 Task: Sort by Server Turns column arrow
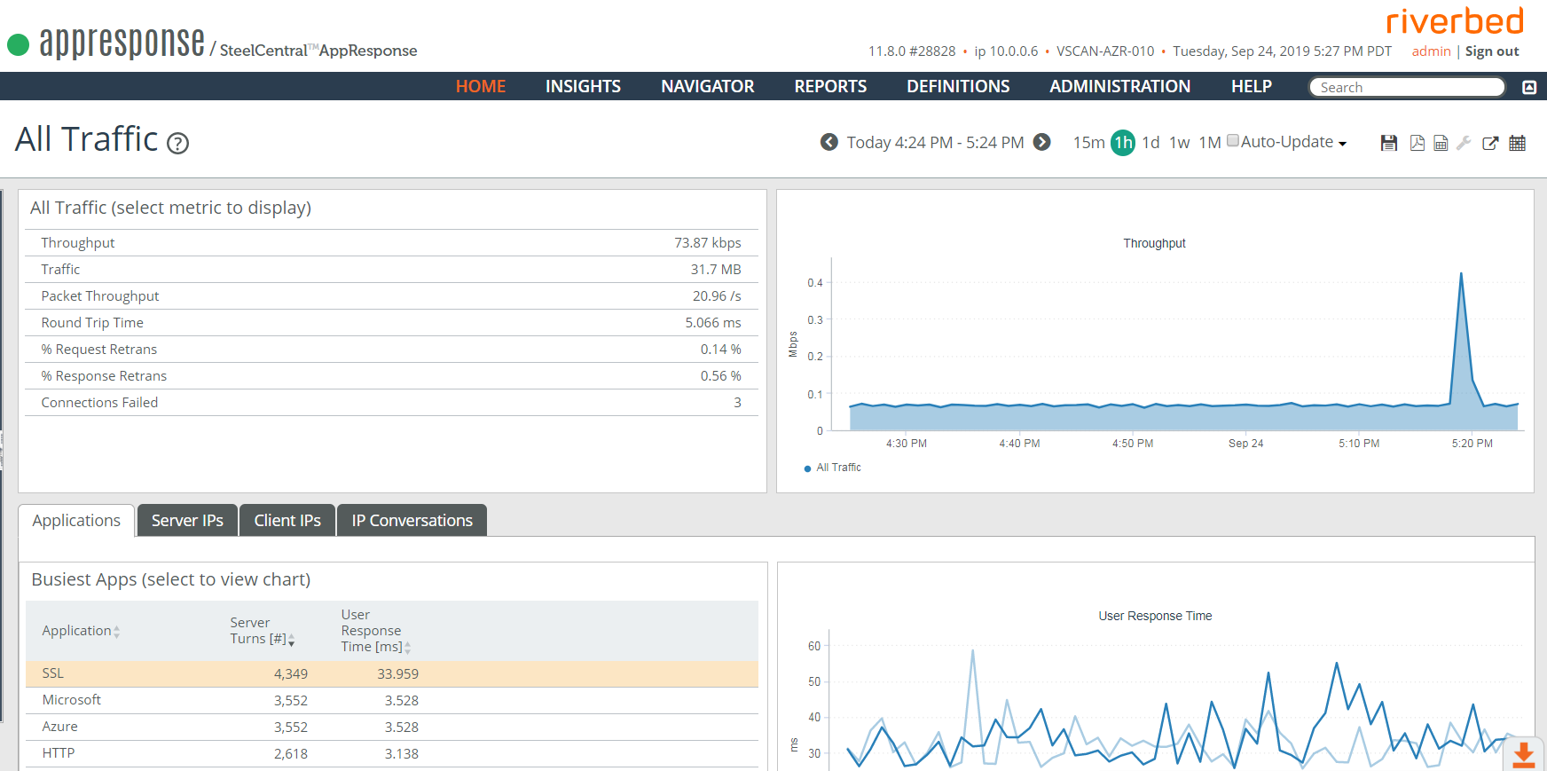click(291, 640)
